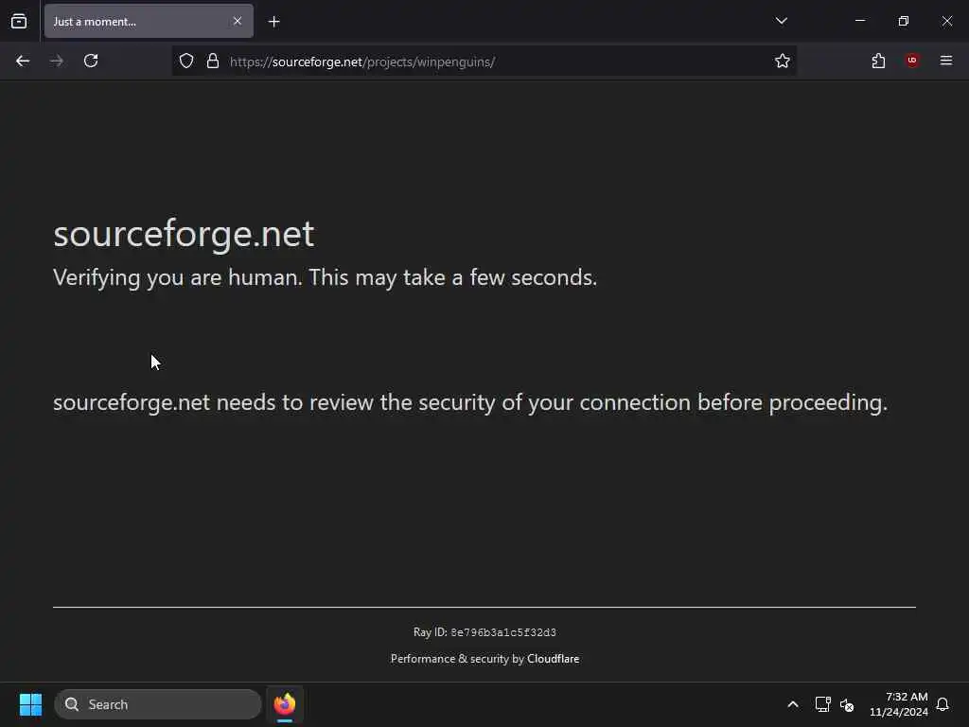
Task: Click the forward navigation arrow
Action: pos(56,61)
